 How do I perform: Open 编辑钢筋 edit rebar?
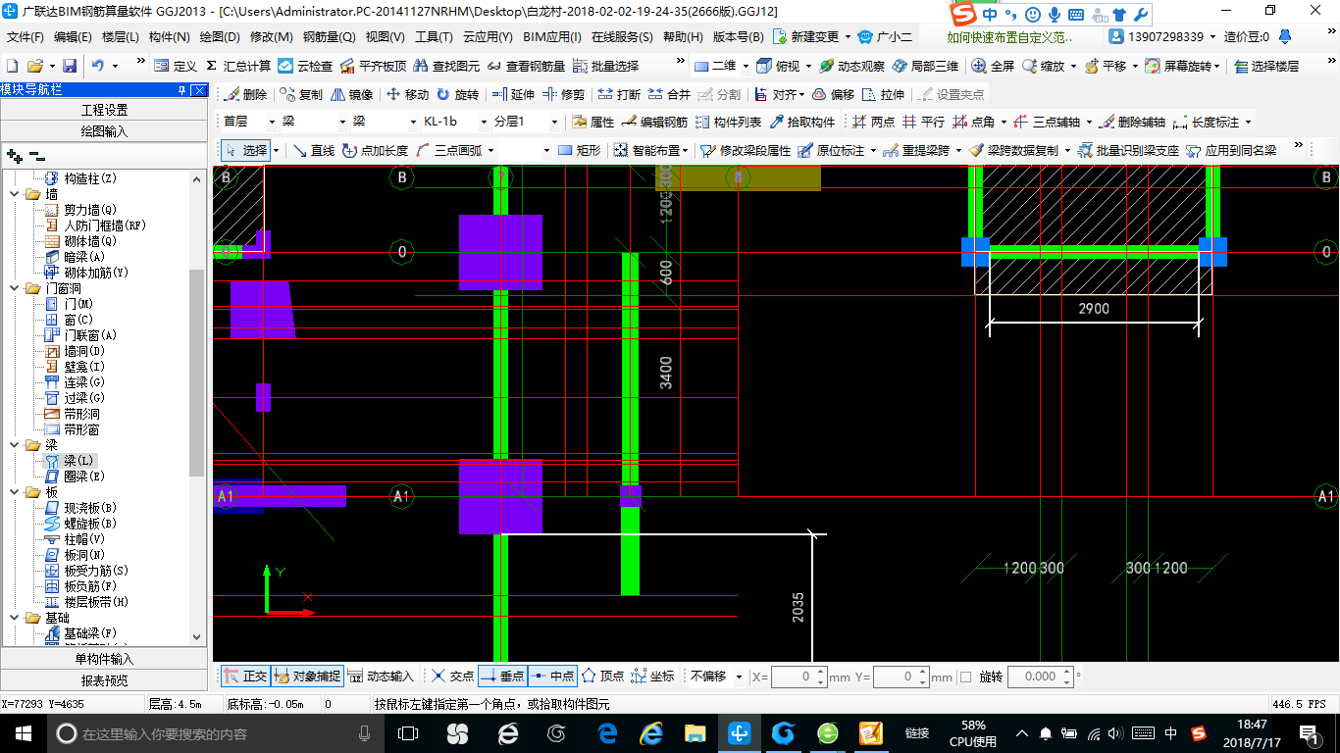(655, 123)
